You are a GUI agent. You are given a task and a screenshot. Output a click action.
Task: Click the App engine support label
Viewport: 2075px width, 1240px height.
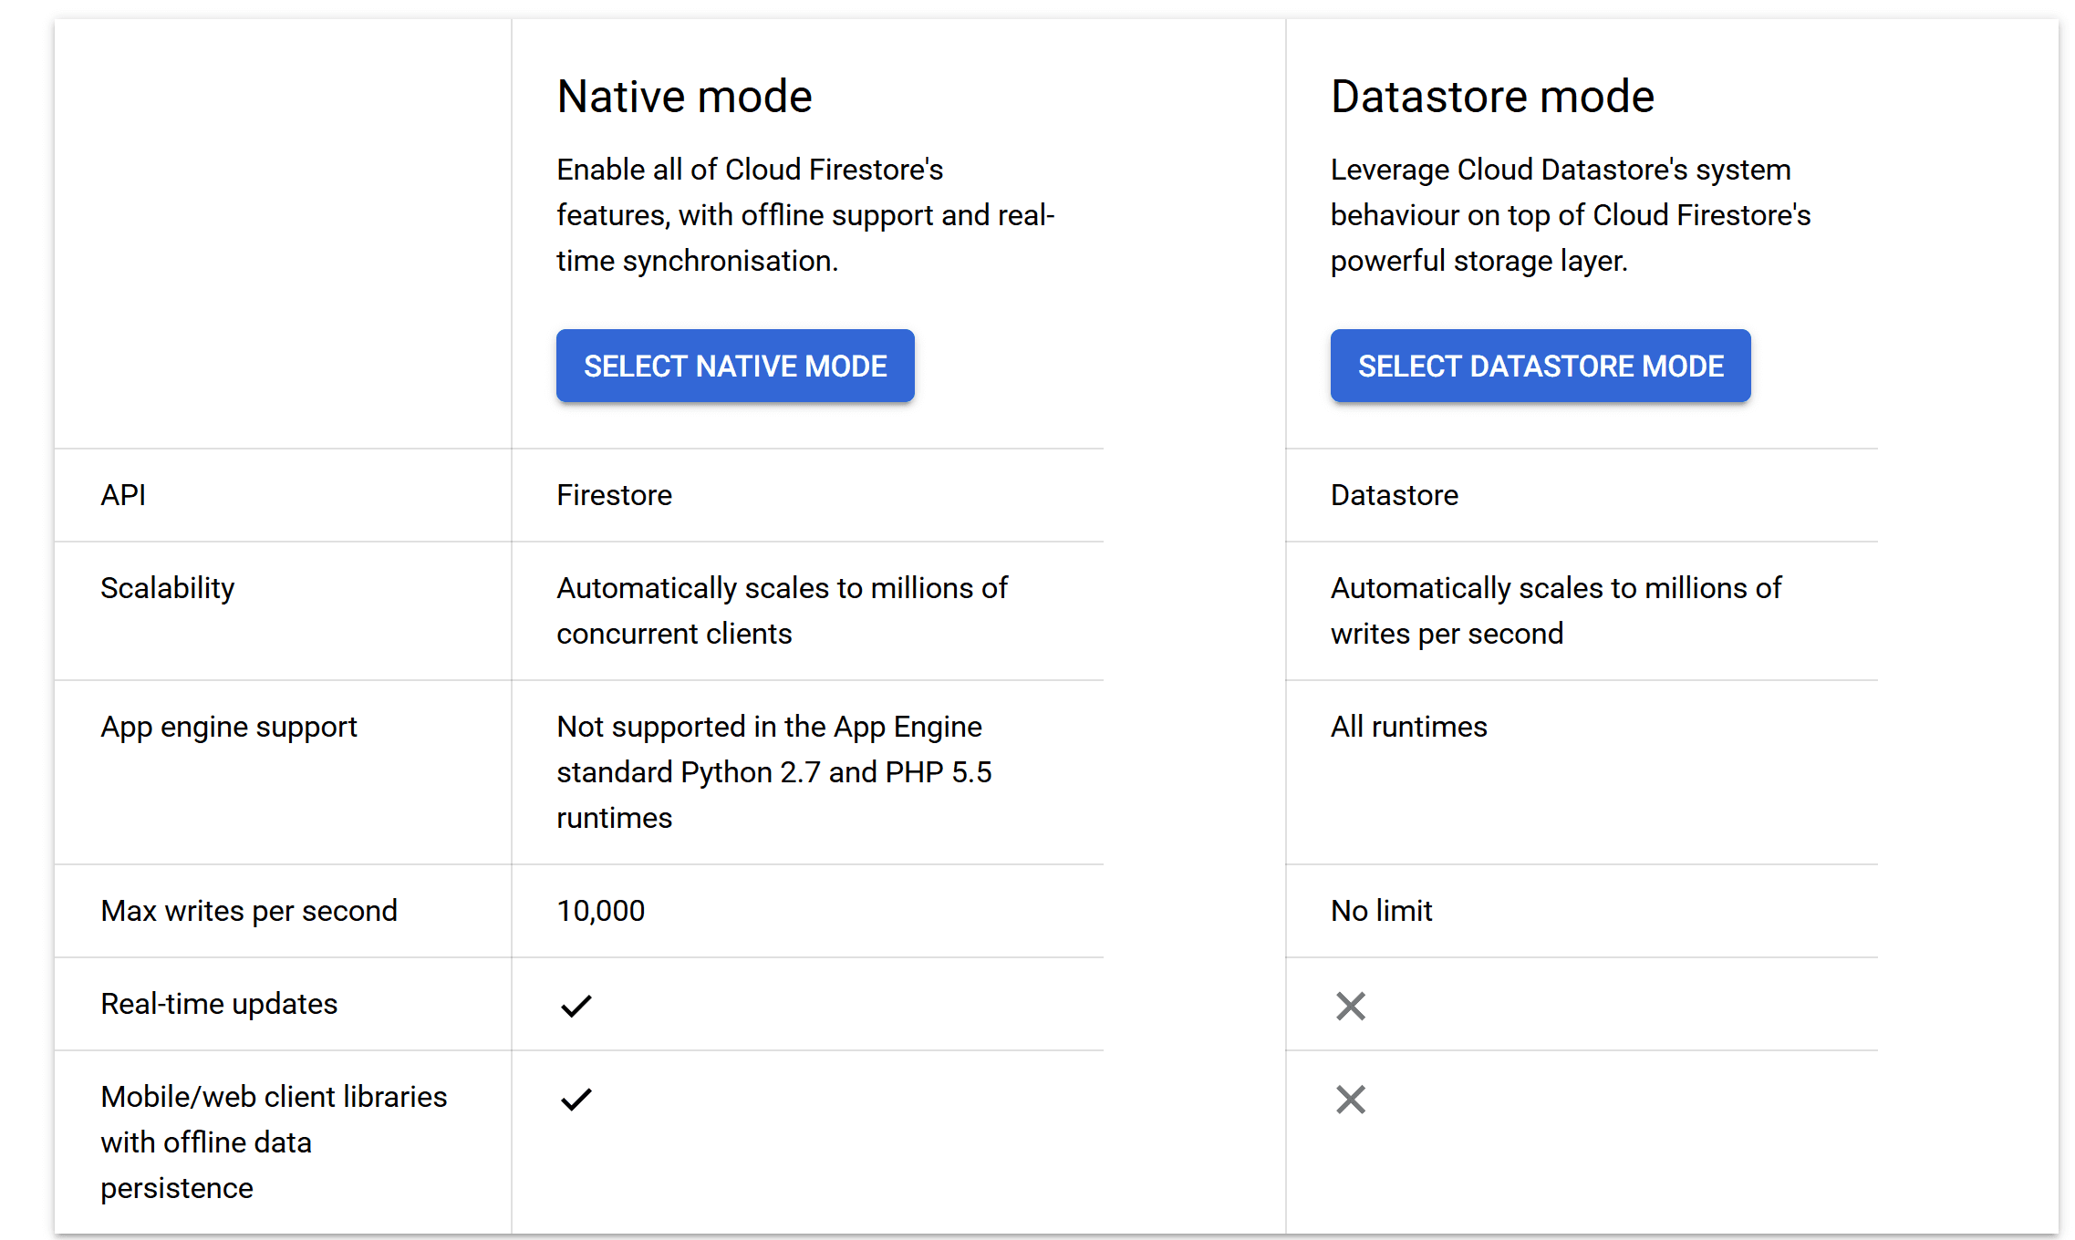click(229, 727)
